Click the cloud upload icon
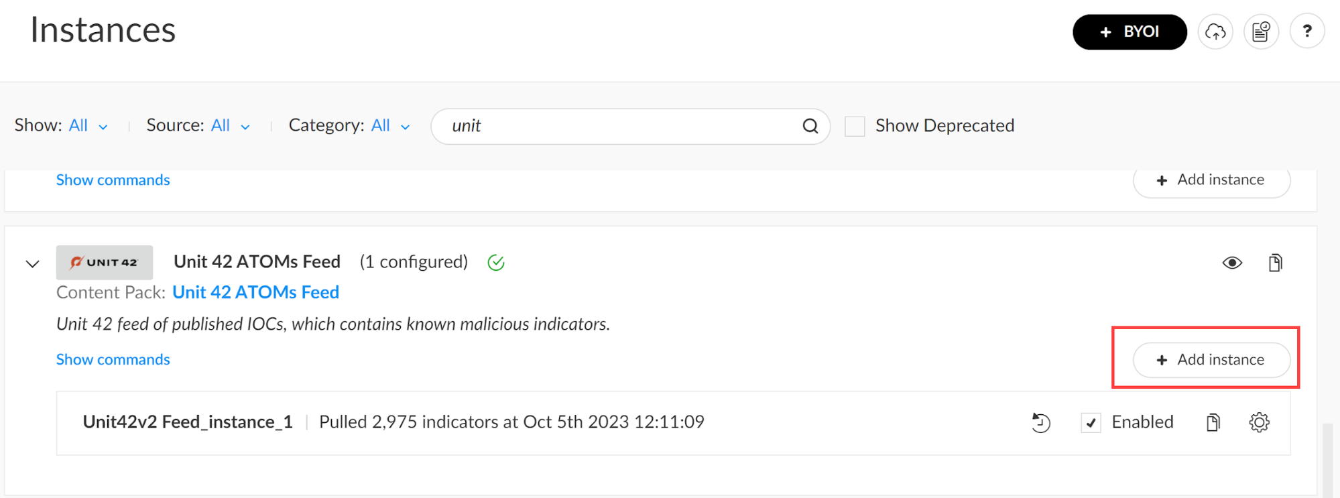This screenshot has height=498, width=1340. [x=1215, y=32]
